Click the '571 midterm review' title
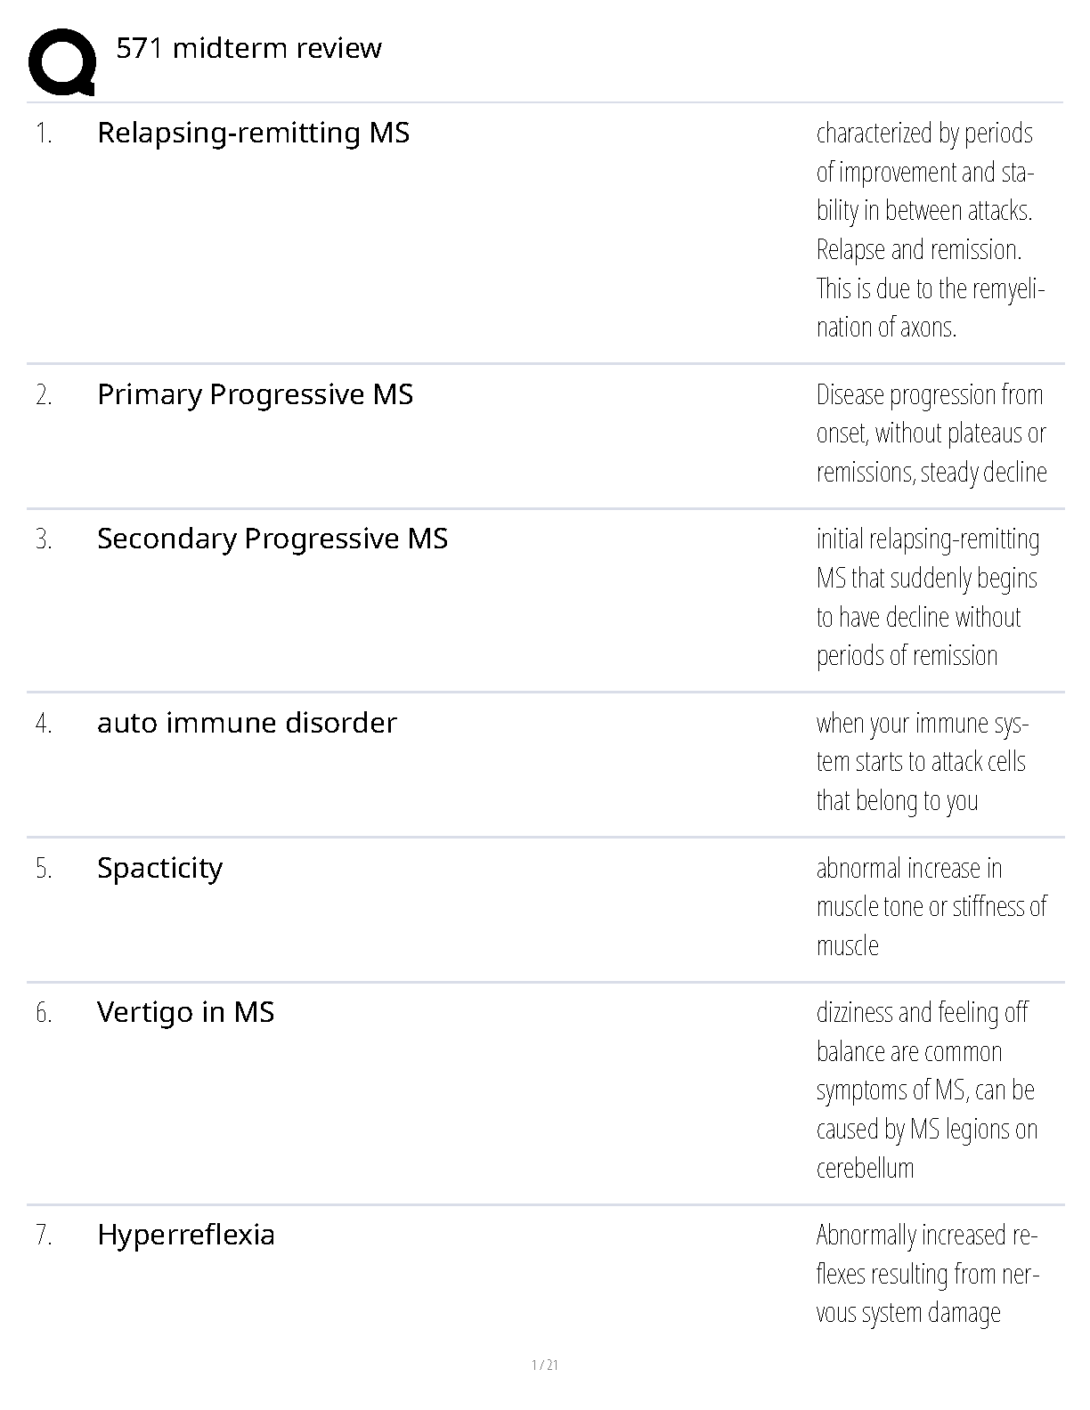The height and width of the screenshot is (1410, 1090). (x=248, y=48)
